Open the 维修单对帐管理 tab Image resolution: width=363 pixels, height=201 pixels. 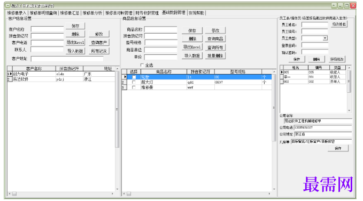(119, 13)
